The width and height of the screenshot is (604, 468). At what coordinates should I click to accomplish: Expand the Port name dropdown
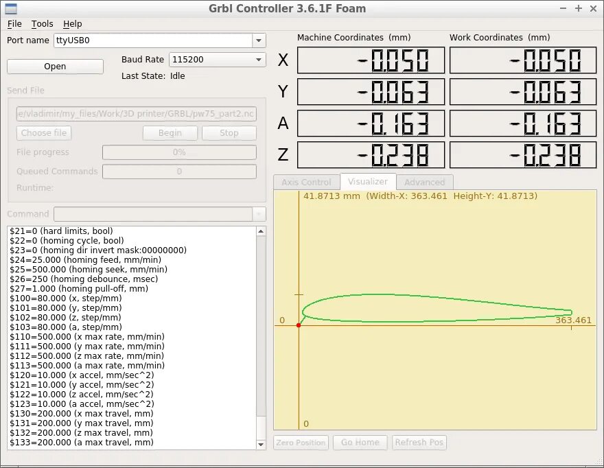click(259, 40)
